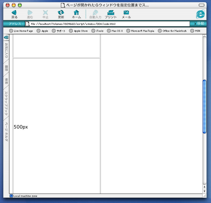Open Microsoft MacTopia bookmark
Viewport: 211px width, 203px height.
[x=140, y=31]
